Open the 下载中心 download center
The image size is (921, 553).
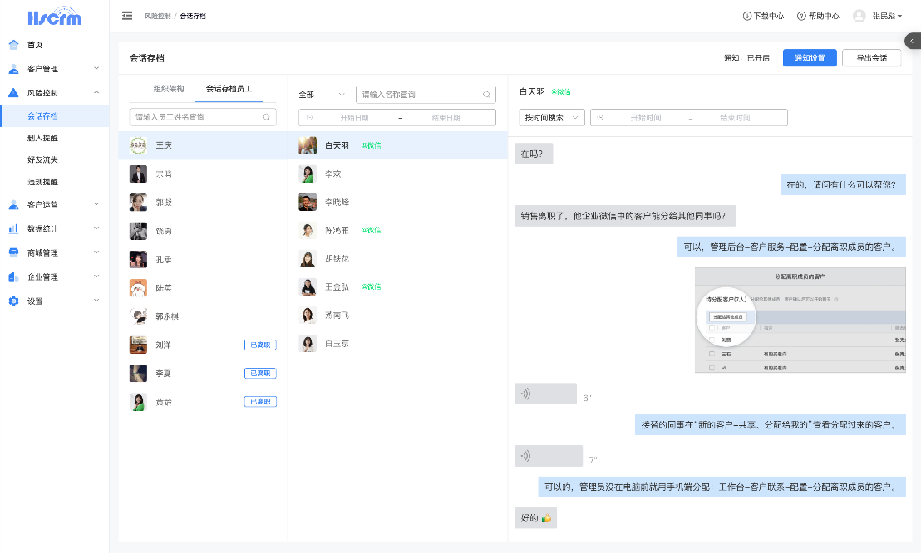pyautogui.click(x=763, y=16)
